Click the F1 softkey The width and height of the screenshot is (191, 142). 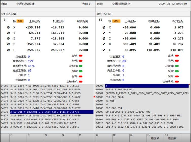pyautogui.click(x=18, y=138)
